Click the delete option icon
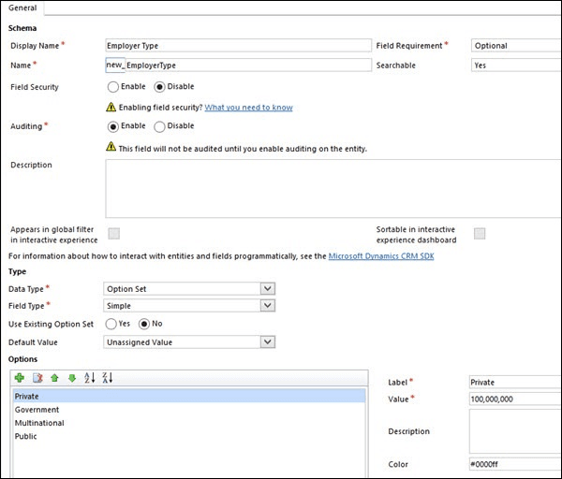Screen dimensions: 562x479 pos(37,377)
